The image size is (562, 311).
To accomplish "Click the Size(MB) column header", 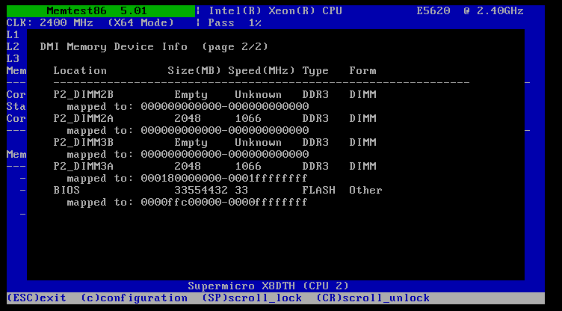I will click(x=194, y=71).
